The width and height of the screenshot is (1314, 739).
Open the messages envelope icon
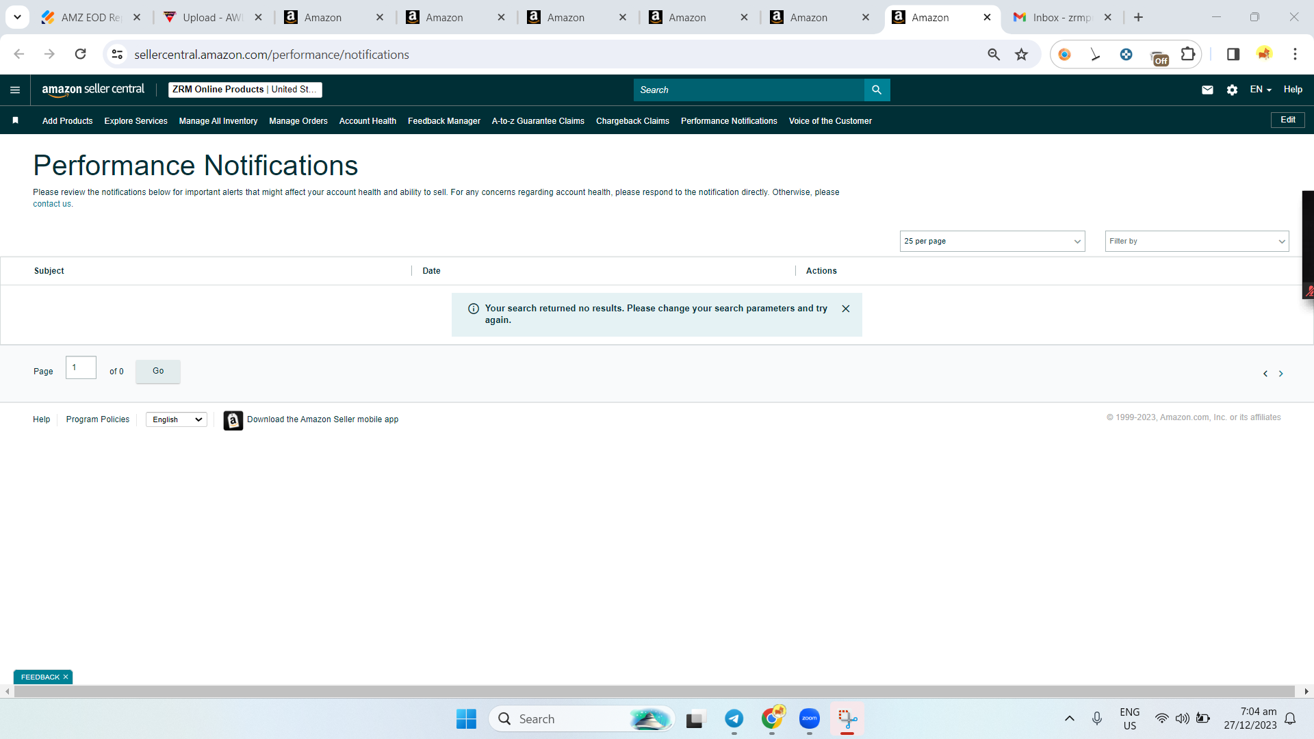1207,90
